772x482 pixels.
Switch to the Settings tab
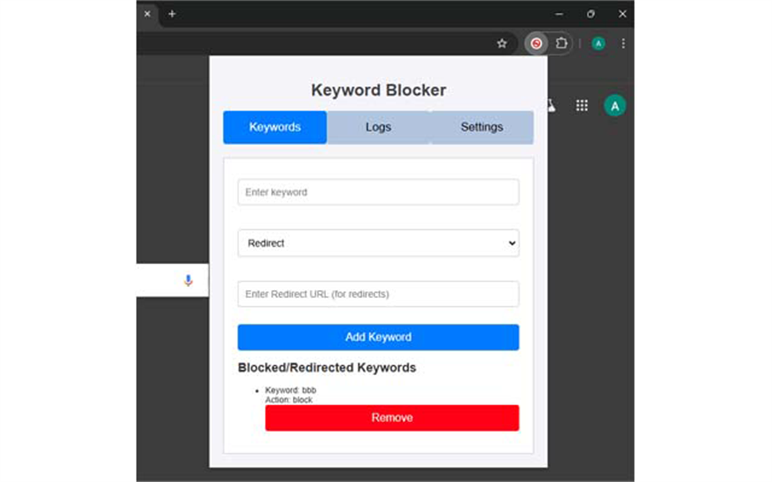pos(482,127)
